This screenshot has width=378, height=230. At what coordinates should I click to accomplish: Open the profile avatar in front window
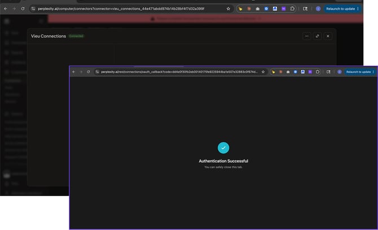coord(340,72)
